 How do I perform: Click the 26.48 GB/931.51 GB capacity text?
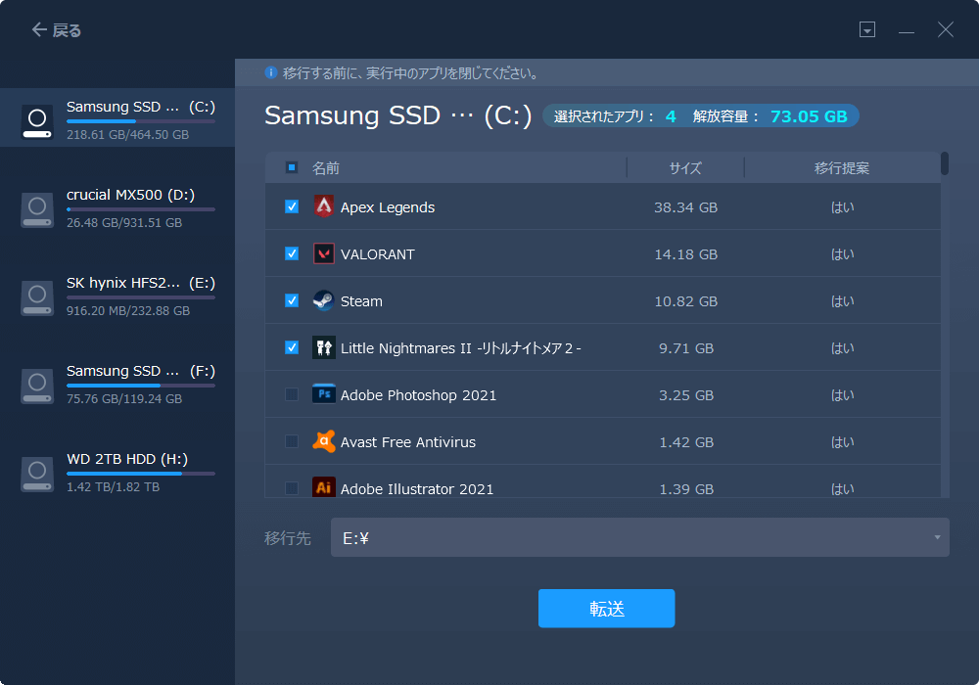[x=124, y=223]
